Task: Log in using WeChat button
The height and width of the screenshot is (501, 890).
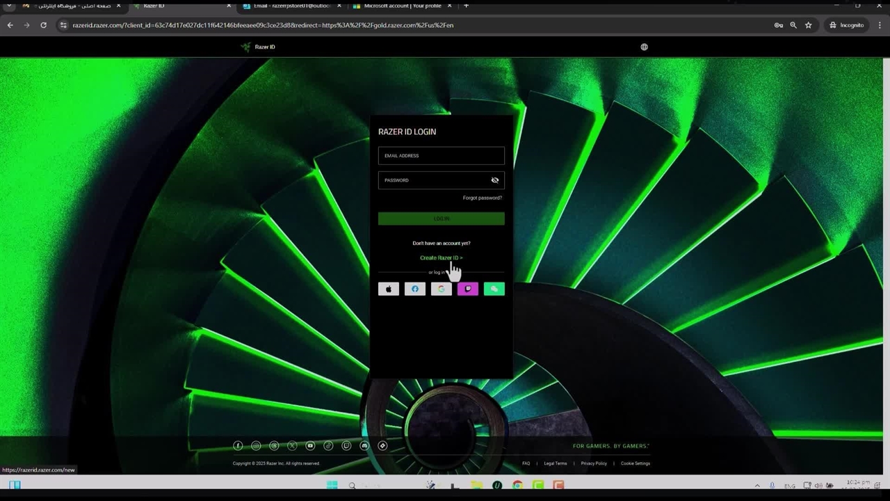Action: coord(494,289)
